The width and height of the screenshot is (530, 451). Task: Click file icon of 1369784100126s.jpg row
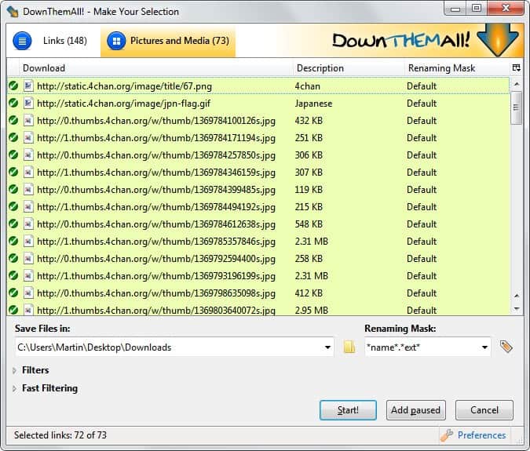pos(28,121)
